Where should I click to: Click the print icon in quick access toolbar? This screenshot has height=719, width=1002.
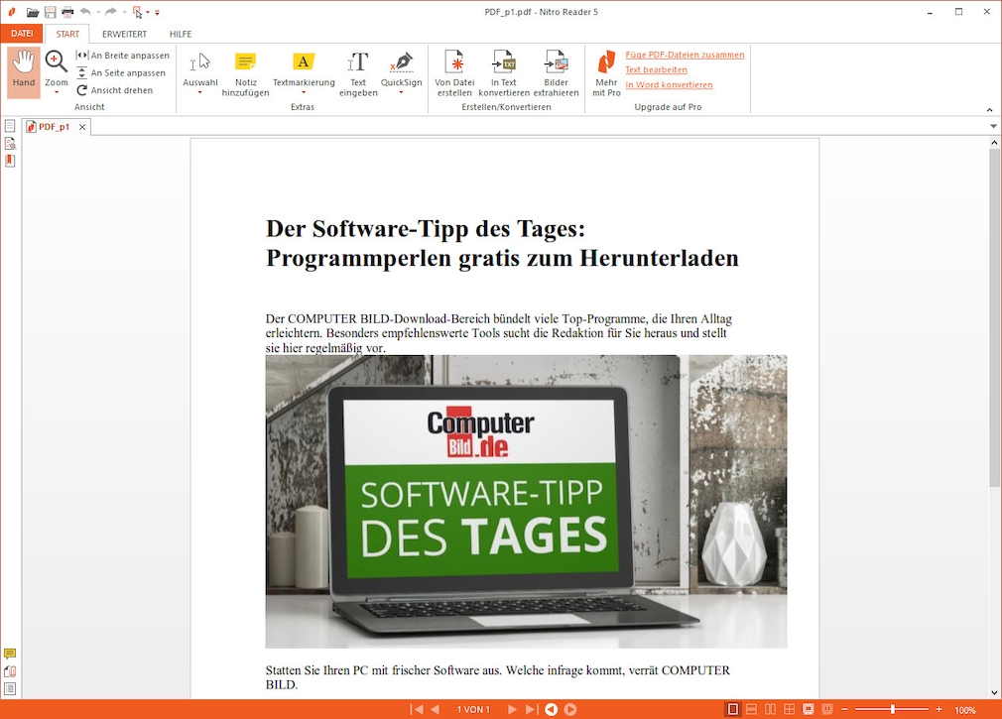tap(67, 12)
